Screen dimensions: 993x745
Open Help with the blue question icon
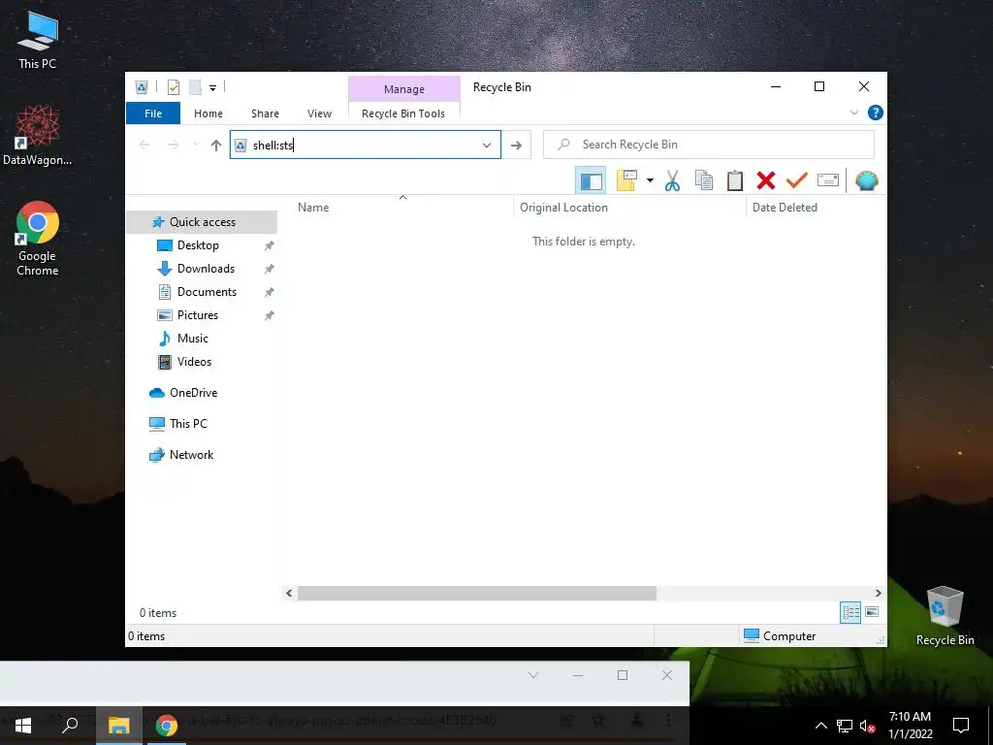click(876, 113)
